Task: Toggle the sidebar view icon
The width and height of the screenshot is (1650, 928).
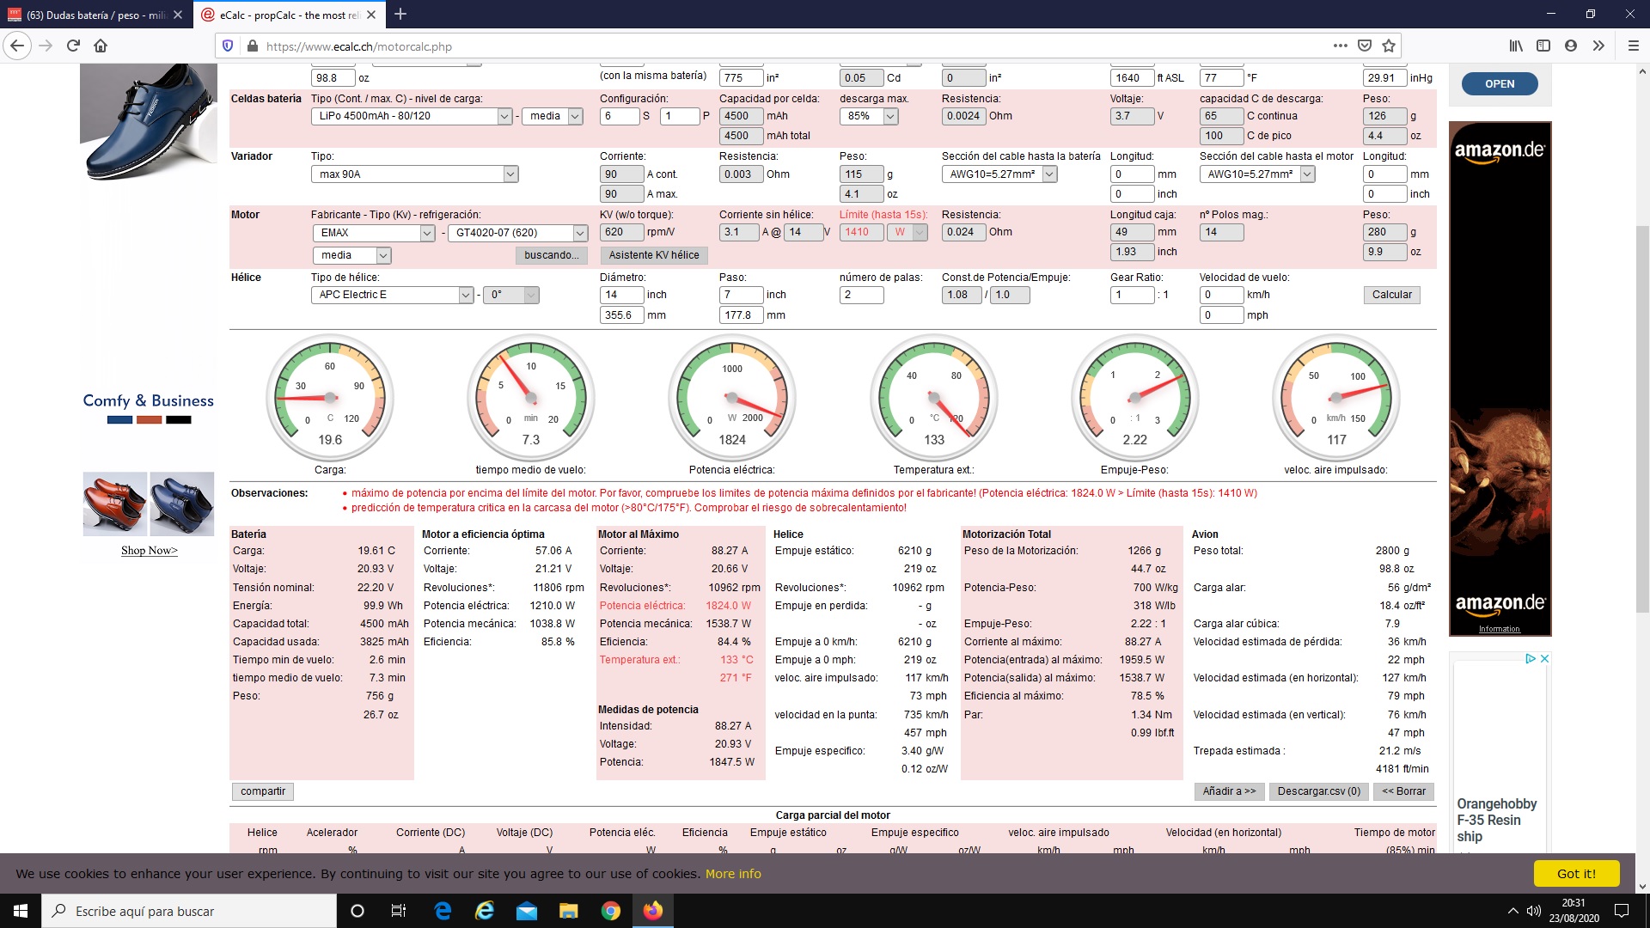Action: pyautogui.click(x=1543, y=46)
